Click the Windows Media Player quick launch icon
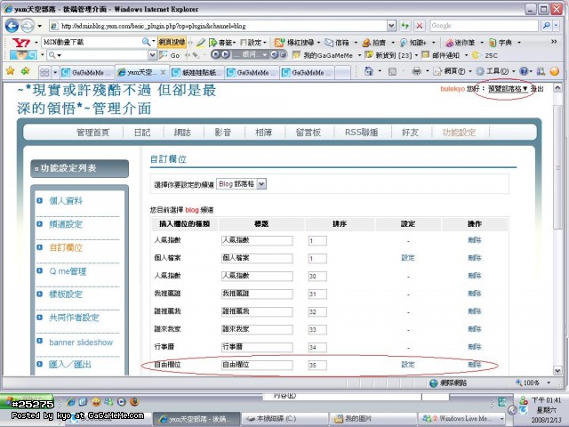 [x=122, y=402]
